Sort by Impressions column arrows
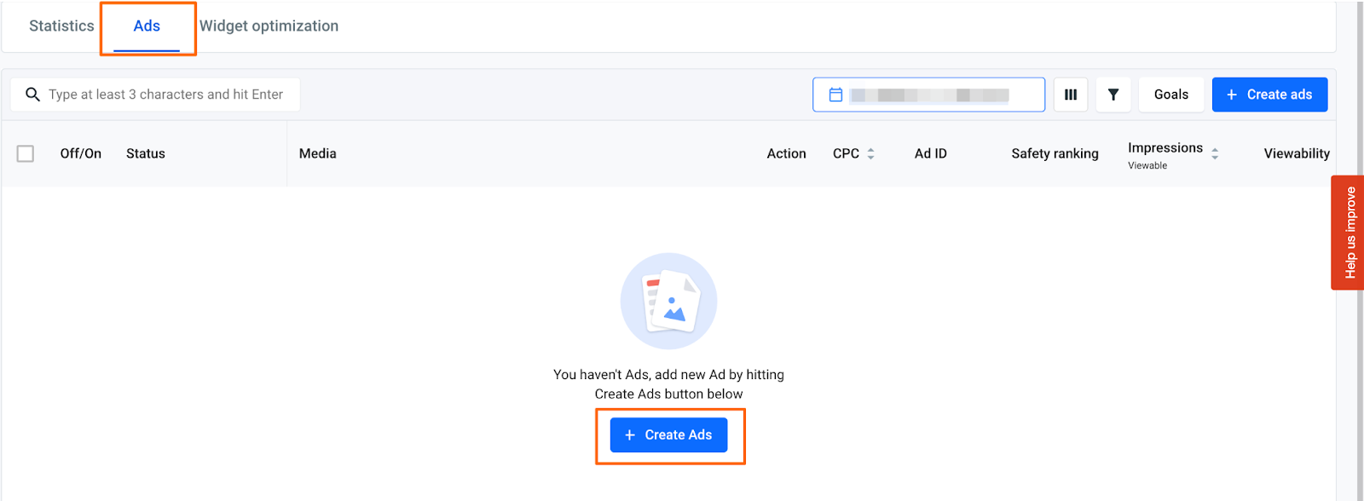Viewport: 1364px width, 501px height. pos(1215,153)
